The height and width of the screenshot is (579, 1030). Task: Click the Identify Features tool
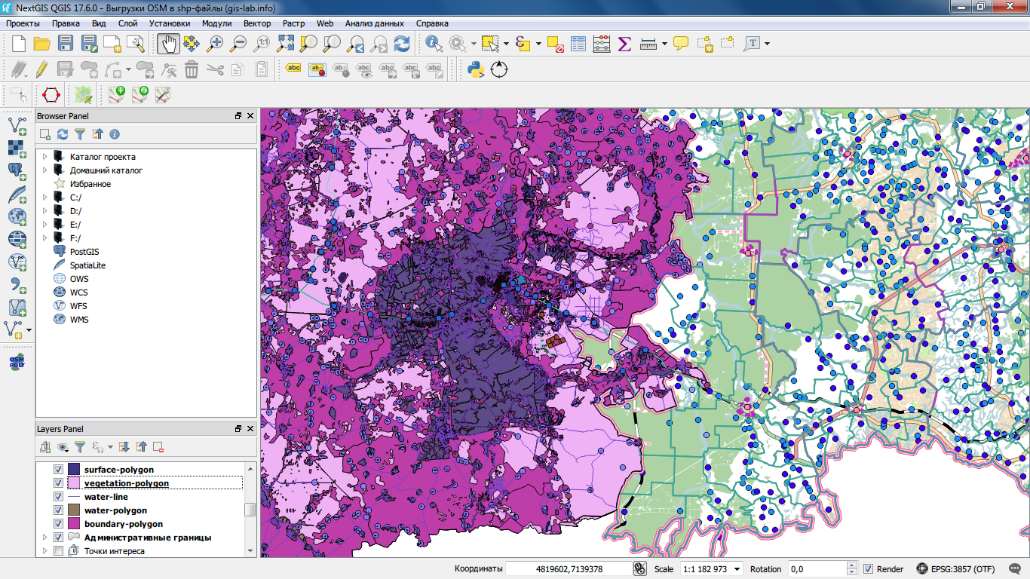point(434,44)
